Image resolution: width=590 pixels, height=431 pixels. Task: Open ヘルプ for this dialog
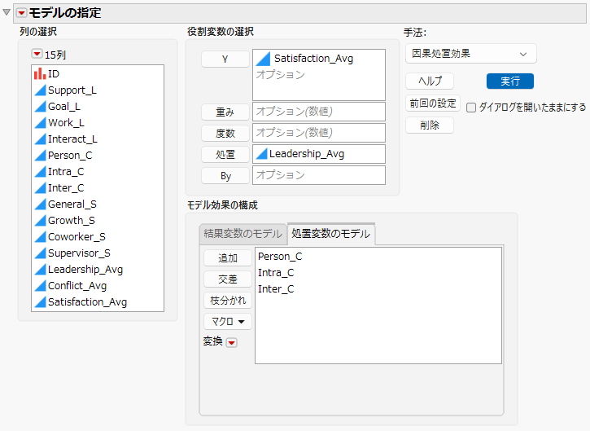click(x=430, y=81)
